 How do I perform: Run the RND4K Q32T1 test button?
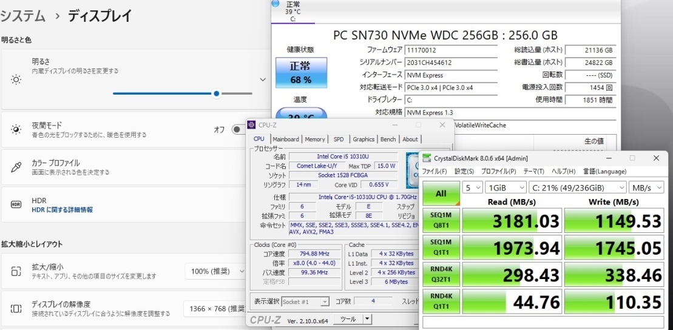tap(441, 274)
